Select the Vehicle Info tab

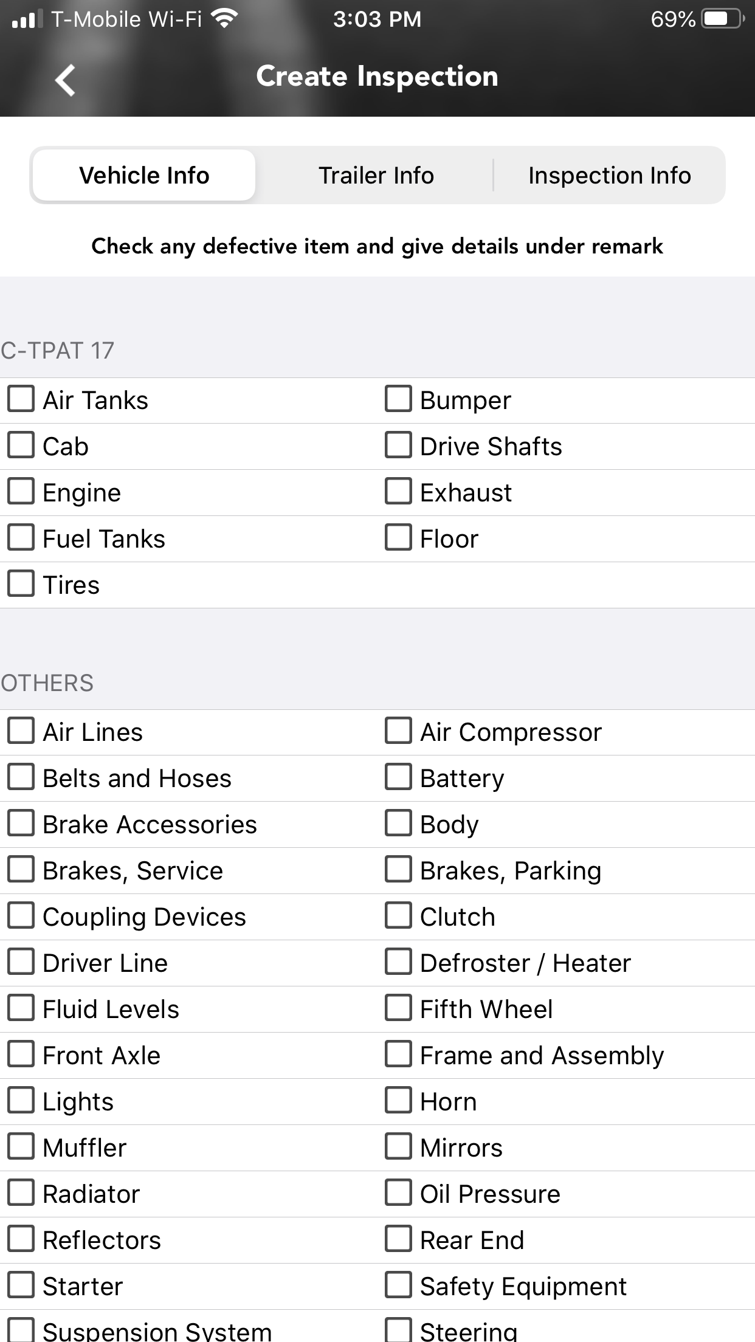click(x=144, y=176)
